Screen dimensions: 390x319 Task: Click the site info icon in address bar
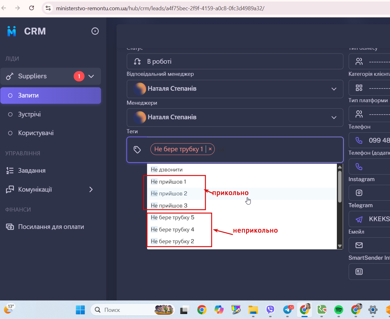pos(48,8)
